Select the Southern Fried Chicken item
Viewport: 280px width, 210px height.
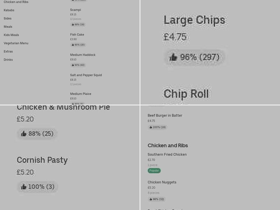pos(167,154)
